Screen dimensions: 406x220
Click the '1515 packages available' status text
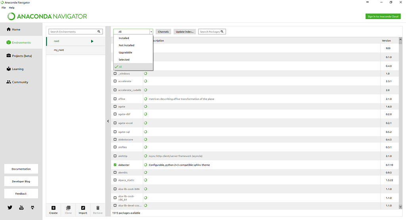click(126, 213)
